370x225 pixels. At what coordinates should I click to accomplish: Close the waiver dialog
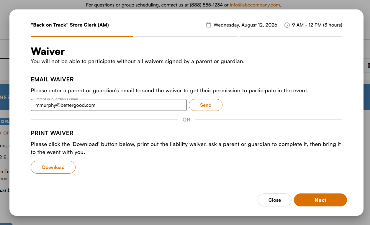pyautogui.click(x=274, y=200)
